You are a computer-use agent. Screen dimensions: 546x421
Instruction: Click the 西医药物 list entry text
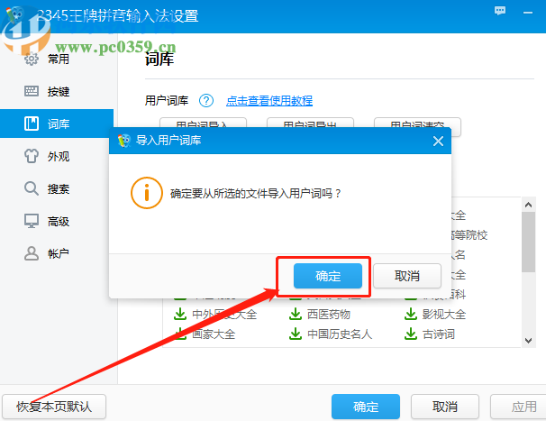[329, 315]
